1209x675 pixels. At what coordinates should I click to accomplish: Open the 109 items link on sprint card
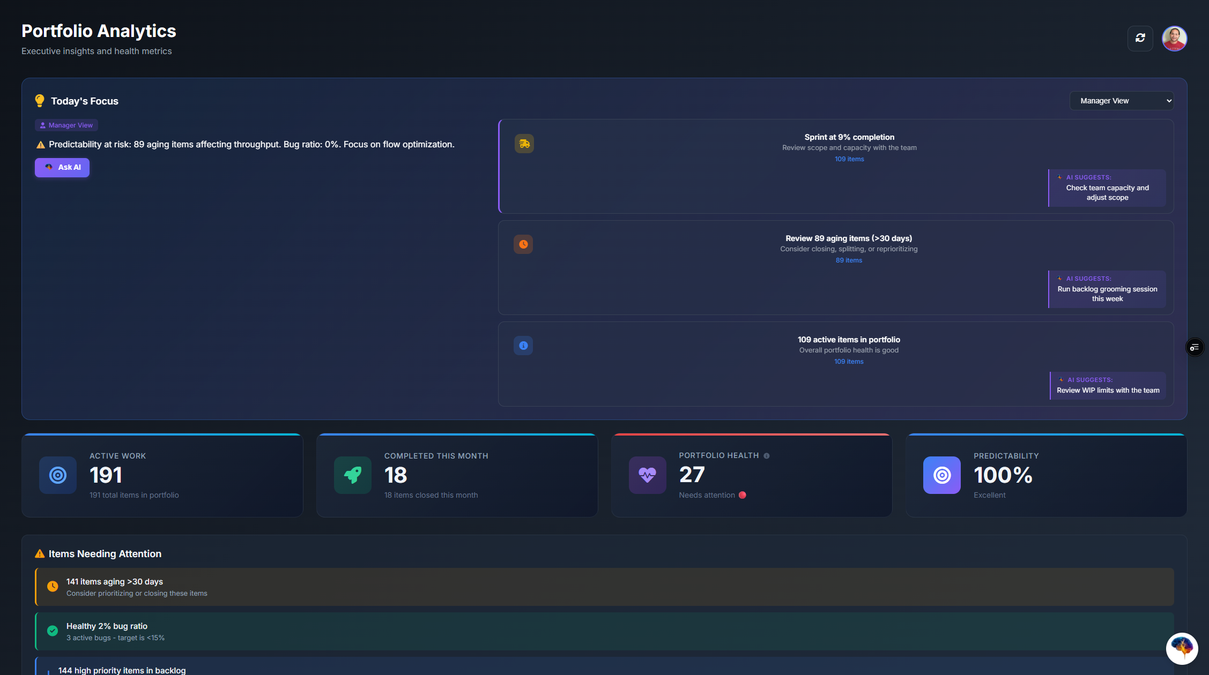click(x=849, y=159)
